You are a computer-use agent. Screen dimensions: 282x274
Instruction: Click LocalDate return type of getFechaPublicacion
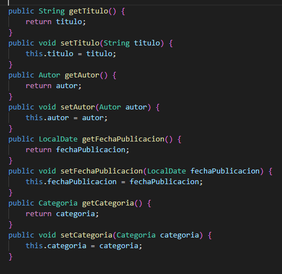(58, 139)
